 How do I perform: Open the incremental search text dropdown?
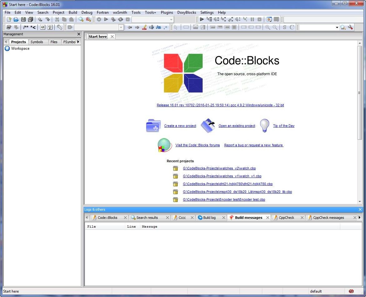pyautogui.click(x=121, y=27)
